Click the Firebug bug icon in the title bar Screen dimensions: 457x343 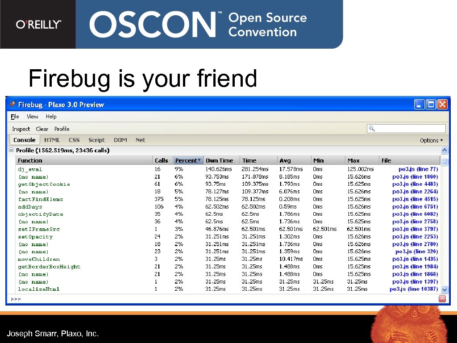pos(13,104)
